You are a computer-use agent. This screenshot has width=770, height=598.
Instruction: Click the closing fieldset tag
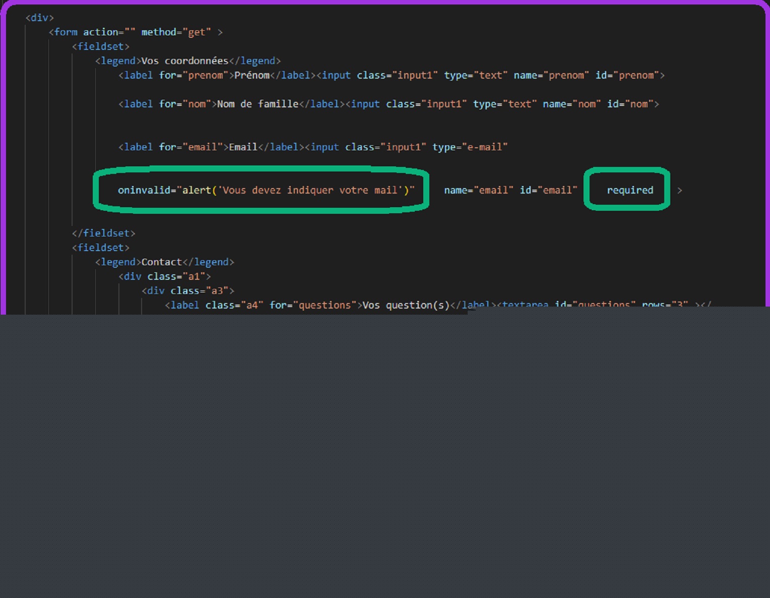pos(103,233)
